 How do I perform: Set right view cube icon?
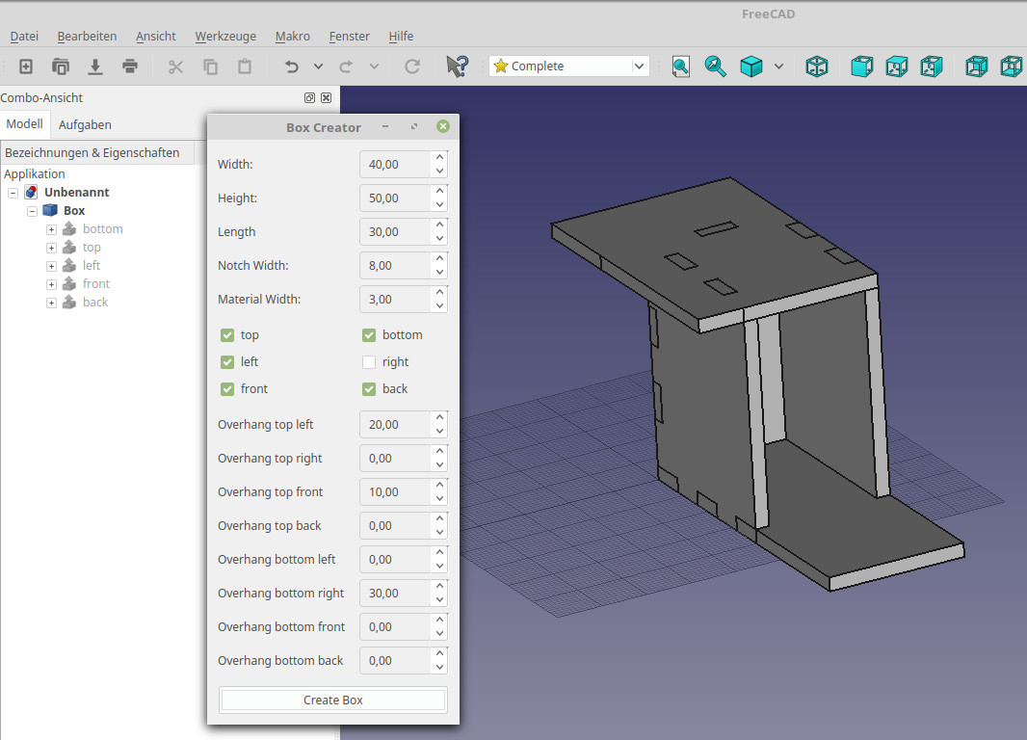point(932,66)
